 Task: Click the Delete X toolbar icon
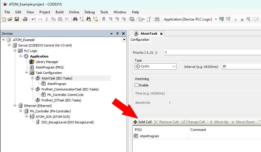(x=67, y=19)
